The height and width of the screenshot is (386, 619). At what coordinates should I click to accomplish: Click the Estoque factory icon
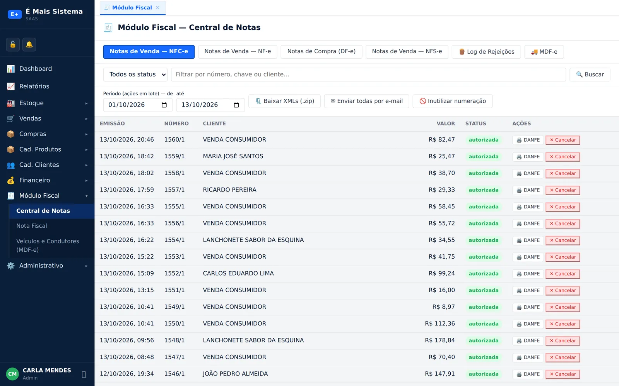11,103
